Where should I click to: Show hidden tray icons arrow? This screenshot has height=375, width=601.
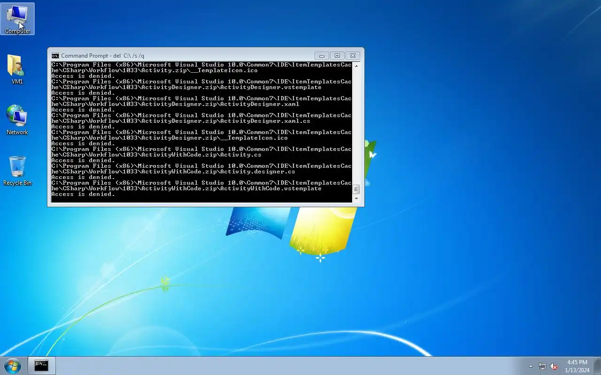(531, 366)
